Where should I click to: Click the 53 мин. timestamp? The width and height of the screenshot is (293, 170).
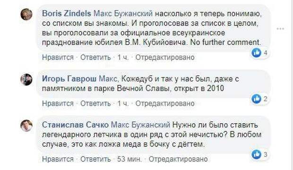point(129,159)
